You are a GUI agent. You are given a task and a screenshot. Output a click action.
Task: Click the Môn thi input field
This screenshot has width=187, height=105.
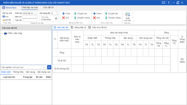30,17
